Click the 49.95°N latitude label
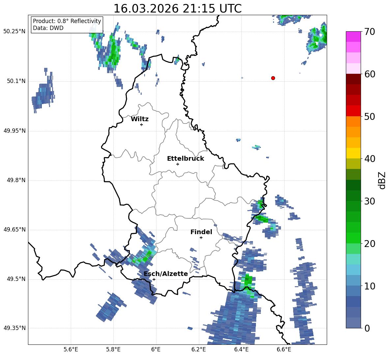The width and height of the screenshot is (390, 356). (14, 131)
